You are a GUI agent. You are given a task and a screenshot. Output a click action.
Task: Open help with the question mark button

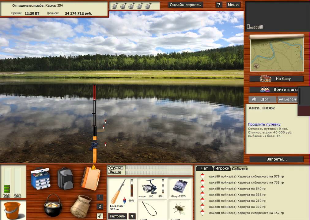point(219,5)
